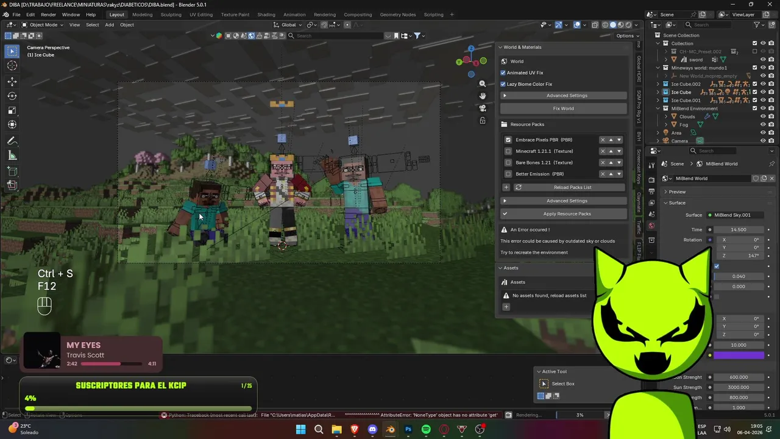780x439 pixels.
Task: Click the new collection icon in outliner
Action: (771, 25)
